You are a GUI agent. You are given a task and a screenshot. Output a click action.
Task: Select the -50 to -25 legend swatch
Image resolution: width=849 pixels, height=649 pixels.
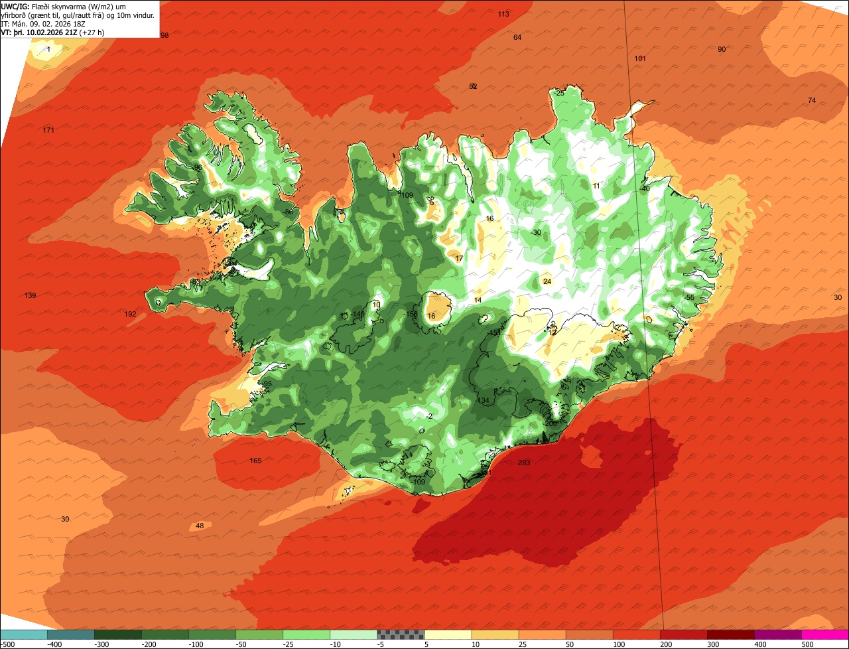tap(259, 634)
